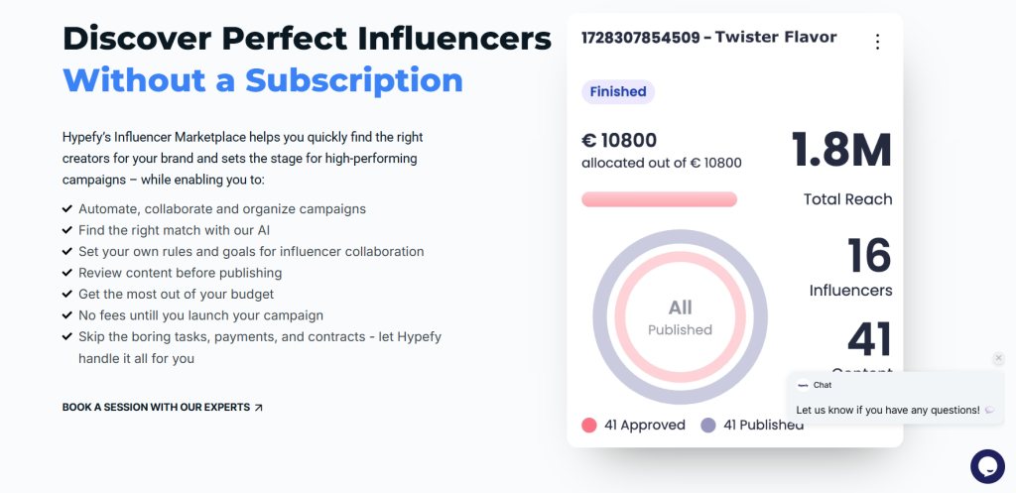Viewport: 1016px width, 493px height.
Task: Open the round chat launcher bubble
Action: (987, 465)
